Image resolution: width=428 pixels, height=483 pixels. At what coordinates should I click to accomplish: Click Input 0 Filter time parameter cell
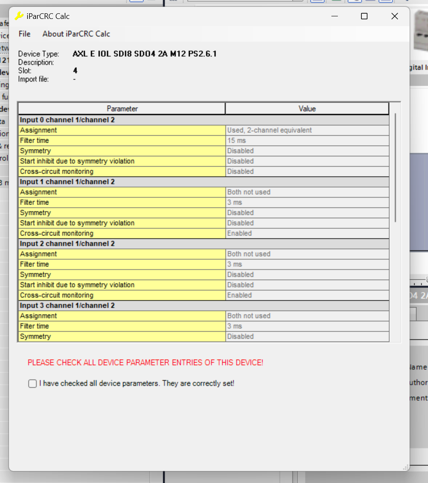pos(122,141)
